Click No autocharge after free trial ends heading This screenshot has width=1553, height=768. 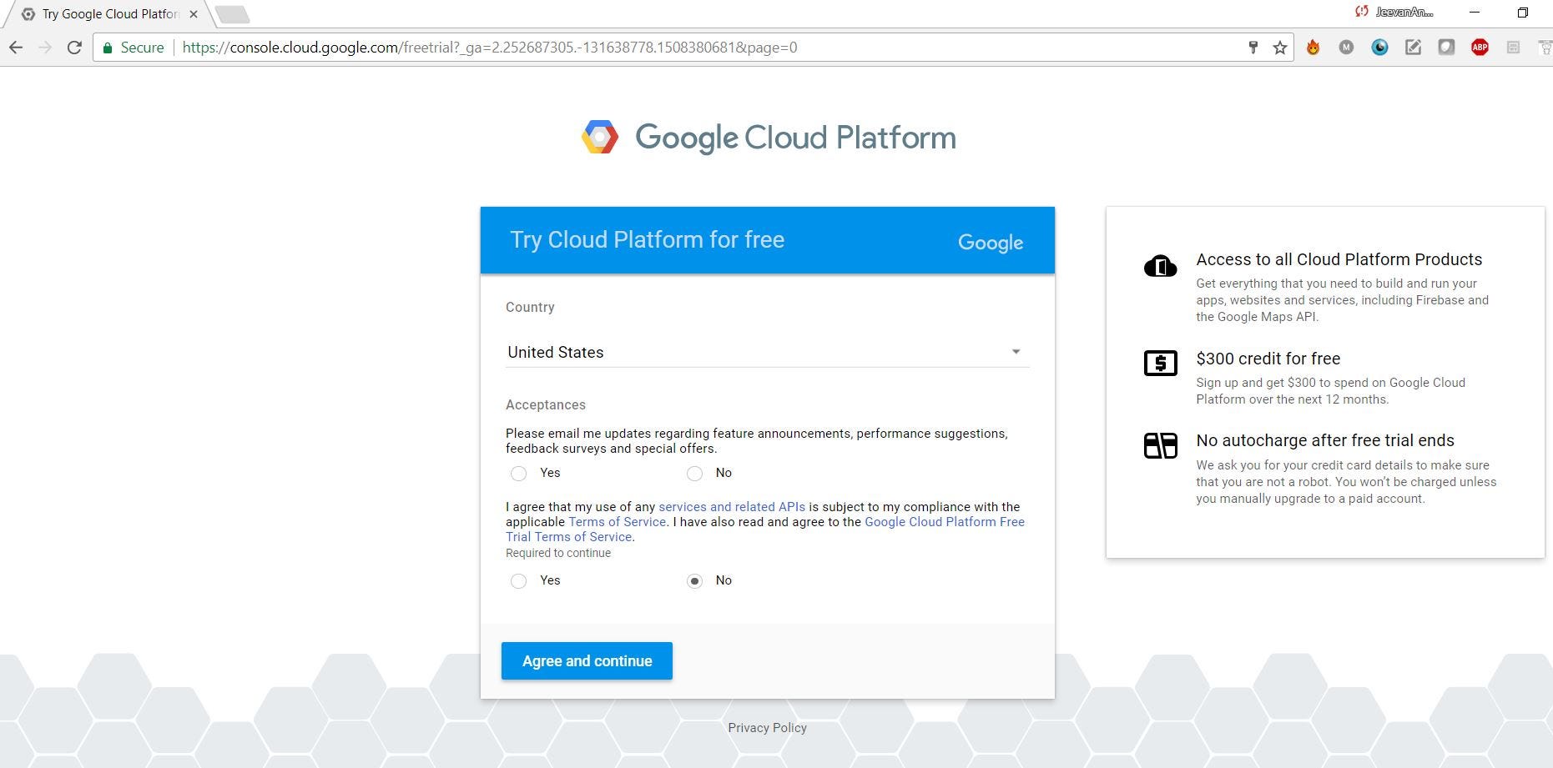(x=1325, y=440)
